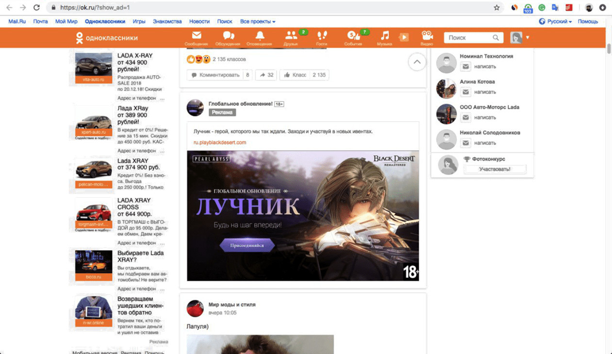
Task: Click the envelope icon next to Николай Солодовников
Action: tap(465, 143)
